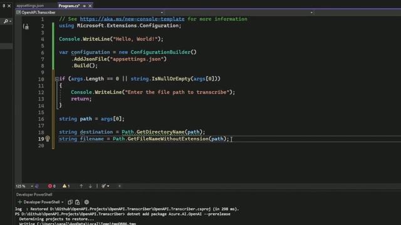Expand the Developer PowerShell profile dropdown
This screenshot has width=401, height=225.
click(62, 202)
